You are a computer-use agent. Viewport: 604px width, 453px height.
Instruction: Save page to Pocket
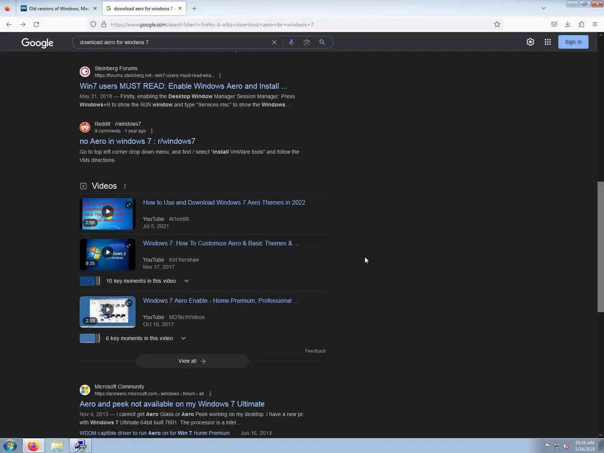pyautogui.click(x=554, y=25)
